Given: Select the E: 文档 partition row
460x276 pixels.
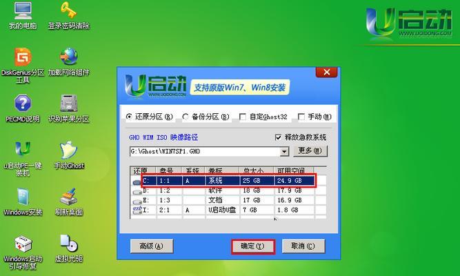Looking at the screenshot, I should [228, 200].
